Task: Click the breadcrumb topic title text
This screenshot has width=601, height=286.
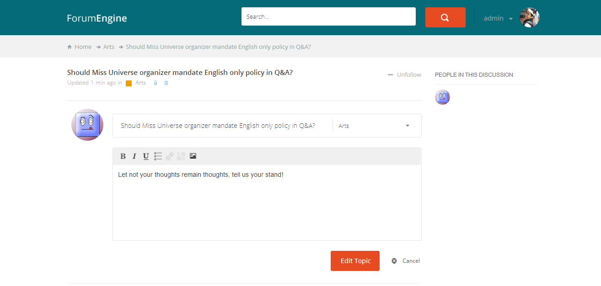Action: [x=218, y=47]
